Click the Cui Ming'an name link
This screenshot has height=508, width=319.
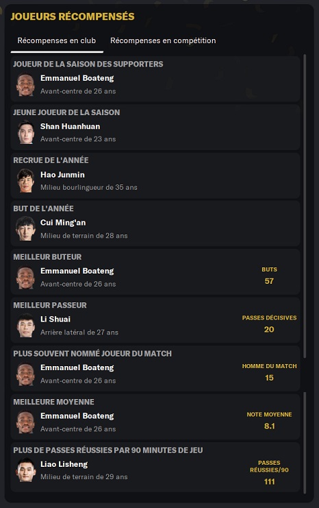coord(63,223)
